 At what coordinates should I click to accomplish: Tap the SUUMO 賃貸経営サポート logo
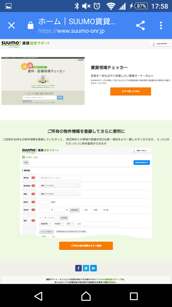pyautogui.click(x=25, y=44)
